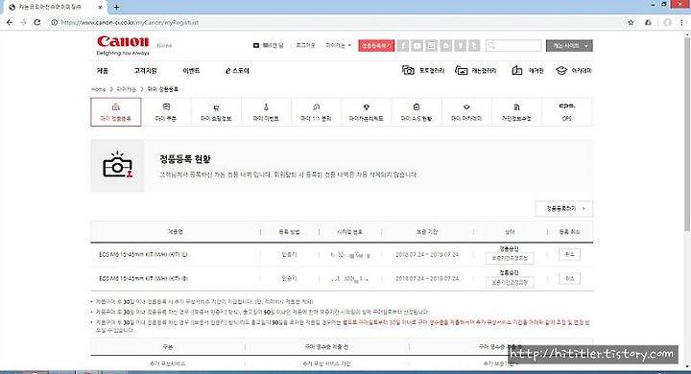Click the 보증 기간 column header
Screen dimensions: 691x374
[427, 232]
